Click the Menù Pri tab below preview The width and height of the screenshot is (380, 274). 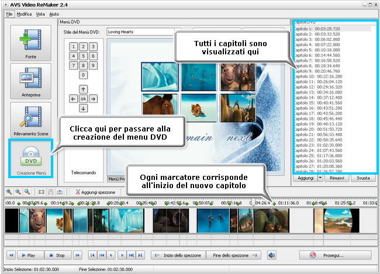click(116, 179)
